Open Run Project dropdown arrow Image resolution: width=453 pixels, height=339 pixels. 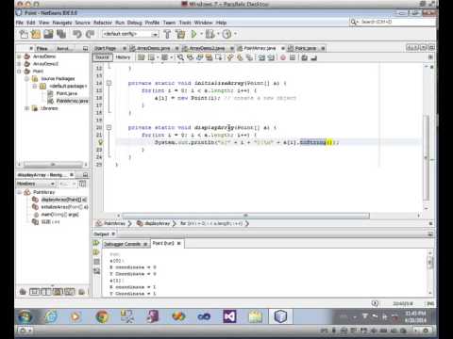pyautogui.click(x=201, y=34)
